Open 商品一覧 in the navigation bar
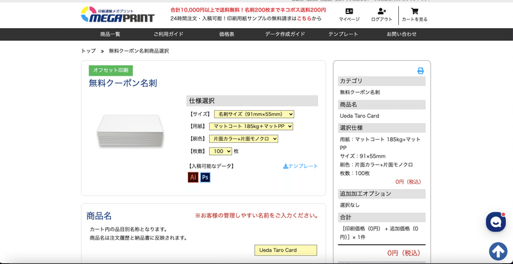 click(110, 34)
